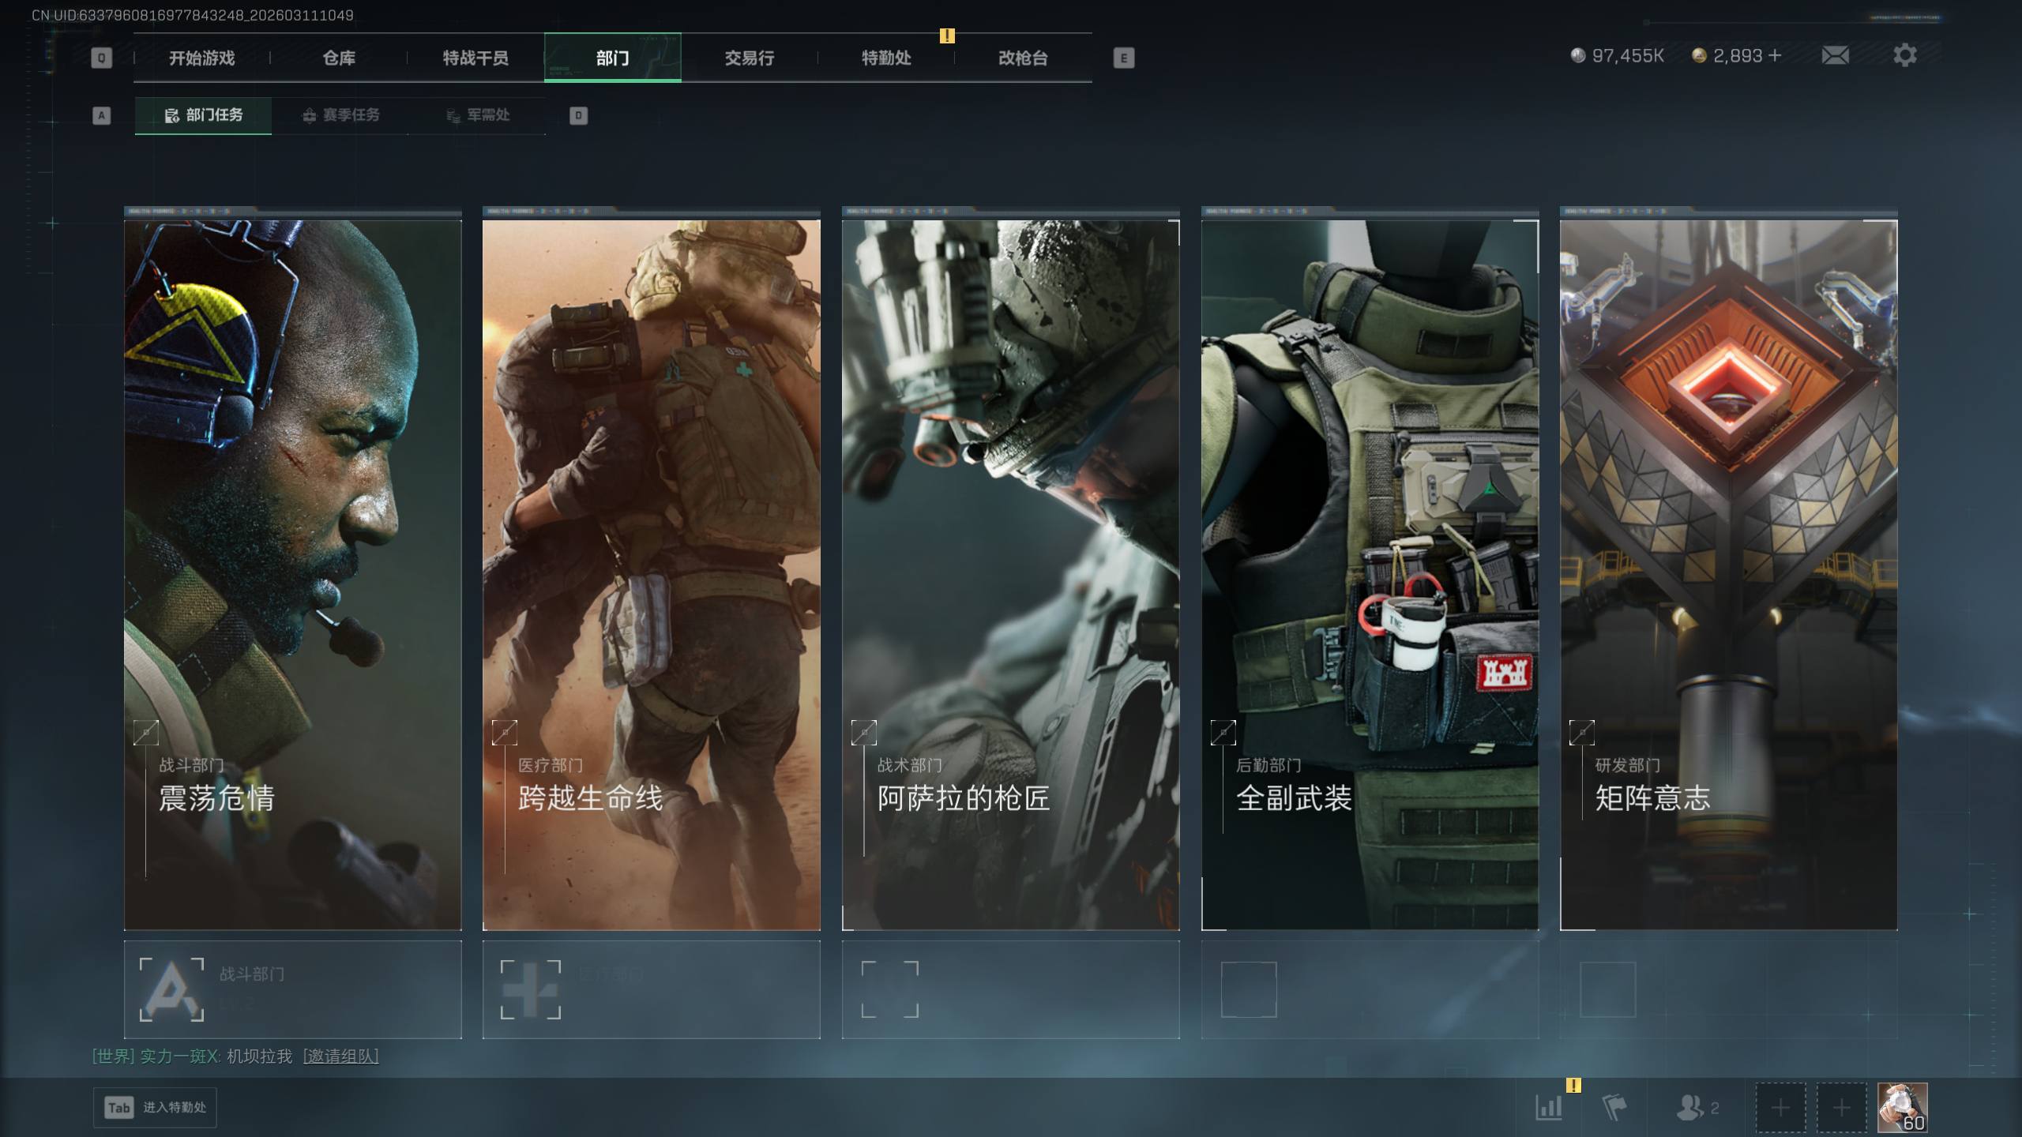Click the player avatar showing level 60
2022x1137 pixels.
(x=1902, y=1107)
